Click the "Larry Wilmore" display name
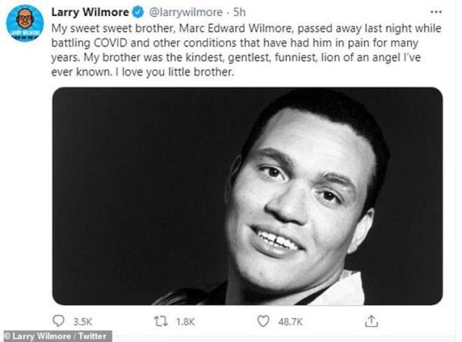Screen dimensions: 462x342 89,12
